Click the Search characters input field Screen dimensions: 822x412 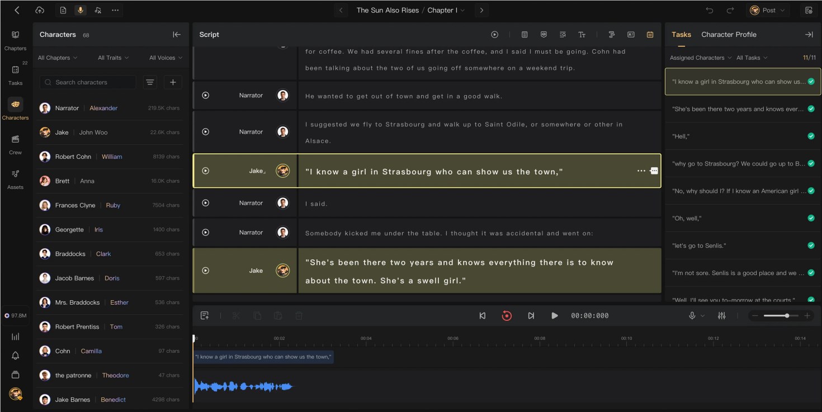point(88,82)
